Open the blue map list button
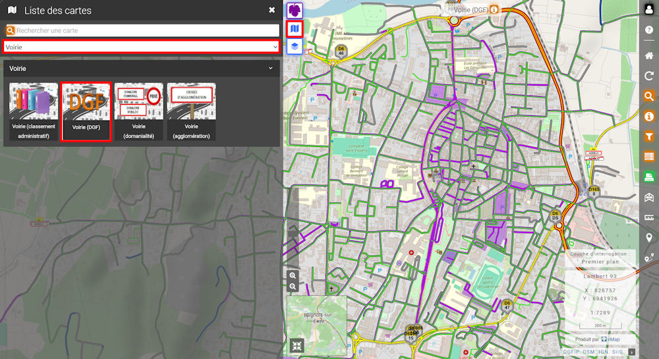 (x=295, y=29)
